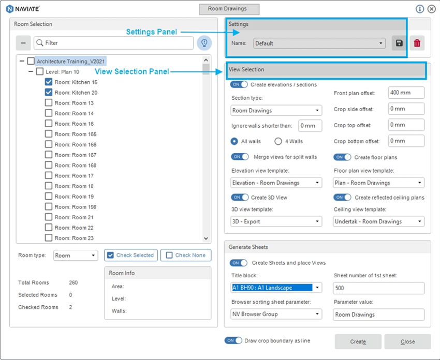Open the Floor plan view template dropdown
Image resolution: width=440 pixels, height=360 pixels.
(378, 183)
